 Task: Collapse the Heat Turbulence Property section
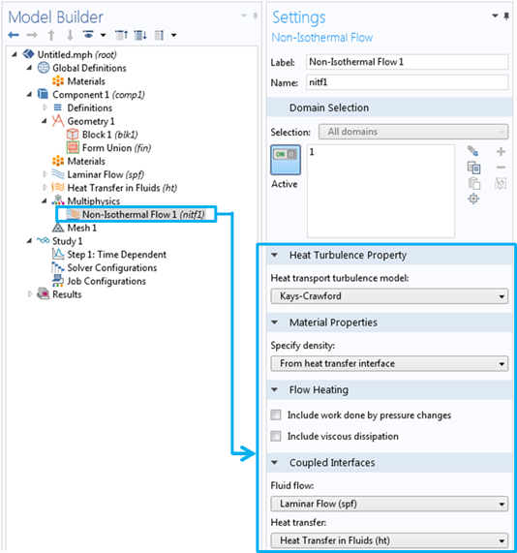click(x=274, y=255)
